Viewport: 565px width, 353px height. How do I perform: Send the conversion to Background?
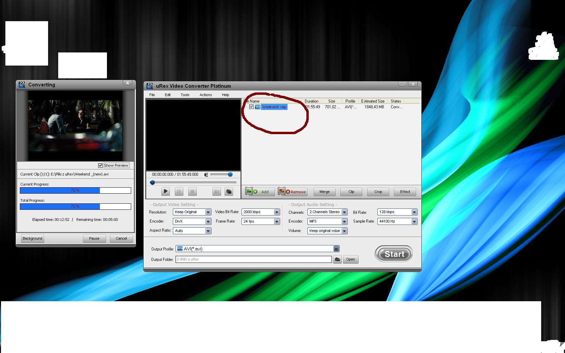click(x=32, y=238)
